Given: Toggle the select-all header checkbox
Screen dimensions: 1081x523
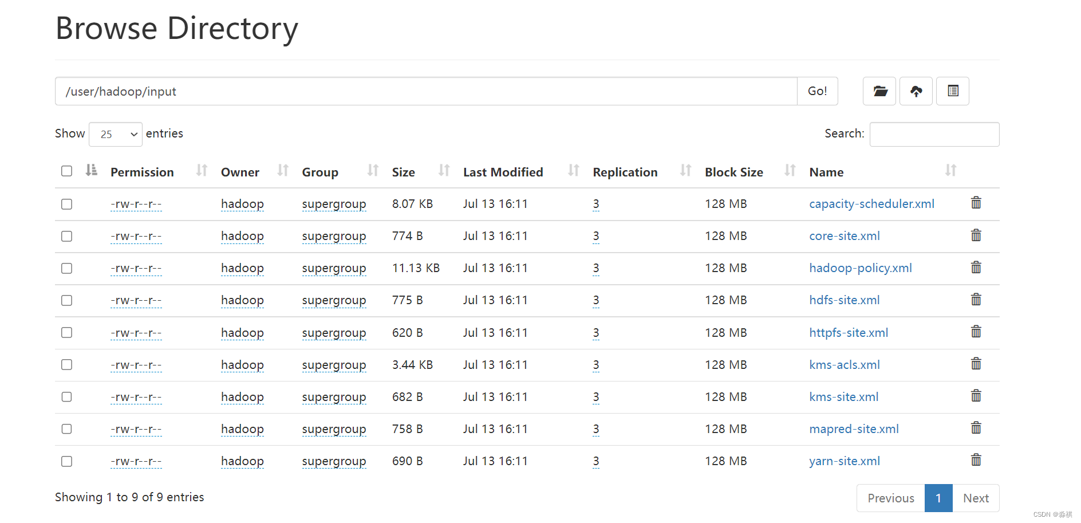Looking at the screenshot, I should (67, 171).
